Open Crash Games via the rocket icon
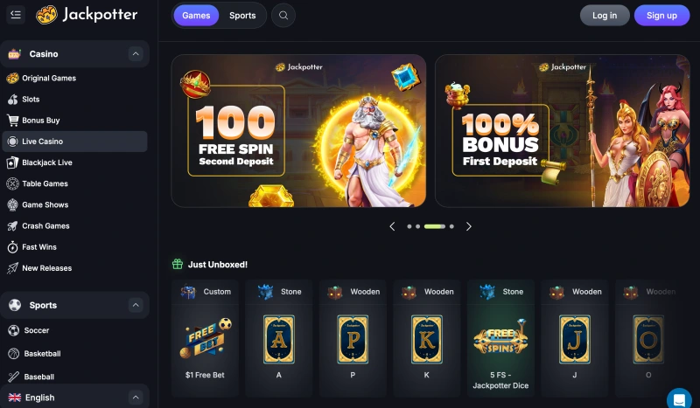The width and height of the screenshot is (700, 408). click(12, 226)
